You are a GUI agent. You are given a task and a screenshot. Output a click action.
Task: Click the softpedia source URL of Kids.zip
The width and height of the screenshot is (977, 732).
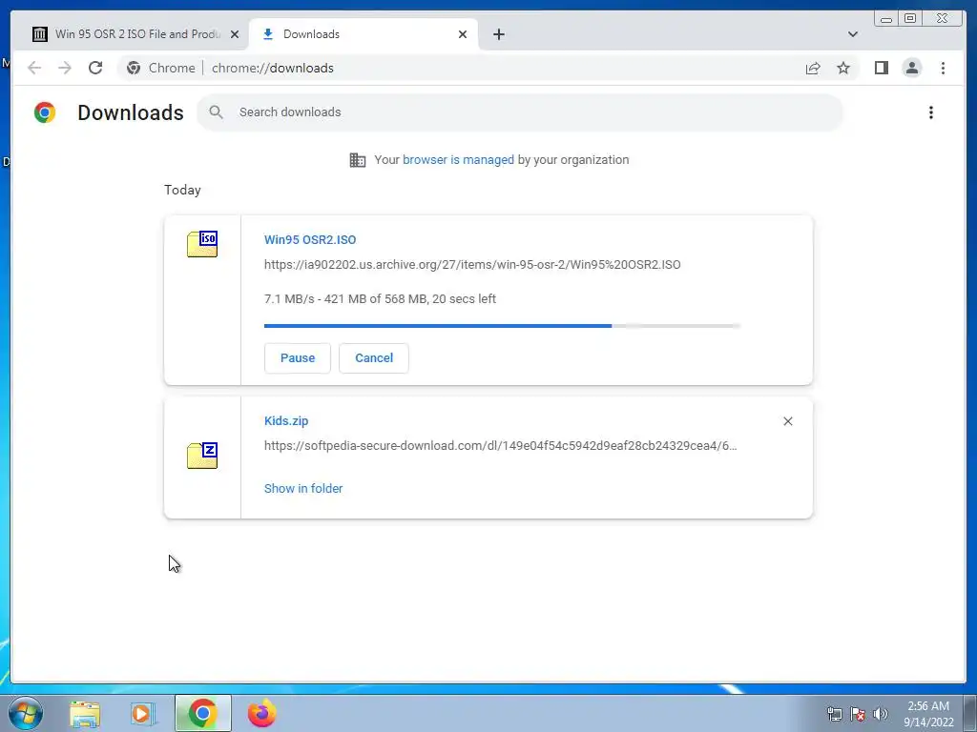click(x=500, y=446)
